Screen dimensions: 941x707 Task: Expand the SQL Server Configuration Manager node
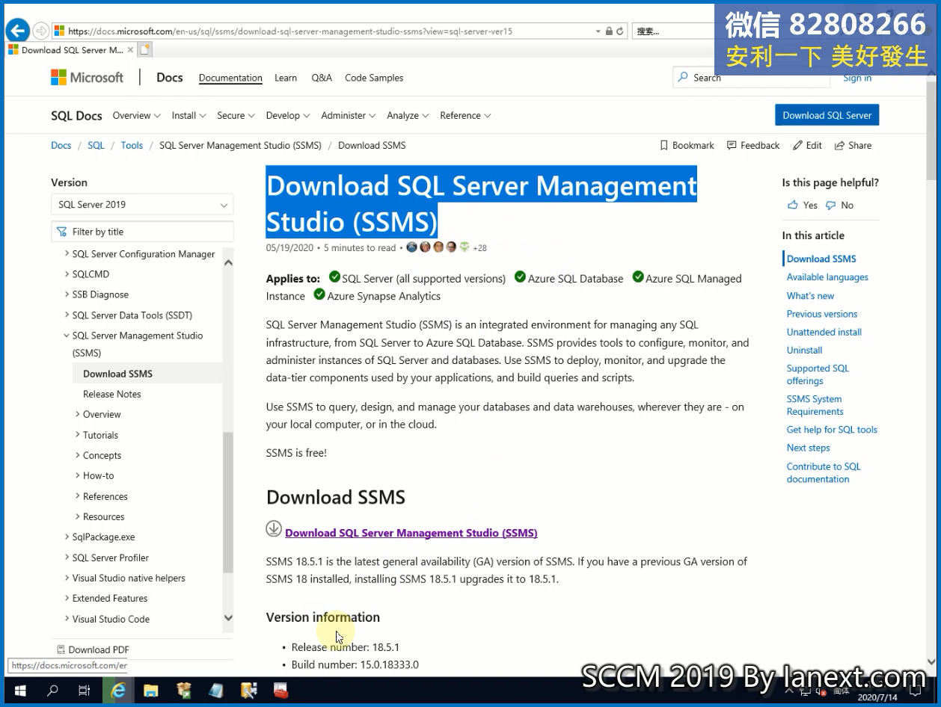click(67, 254)
